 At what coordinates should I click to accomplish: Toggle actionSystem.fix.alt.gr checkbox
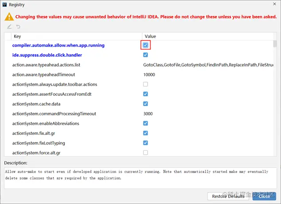[x=145, y=133]
